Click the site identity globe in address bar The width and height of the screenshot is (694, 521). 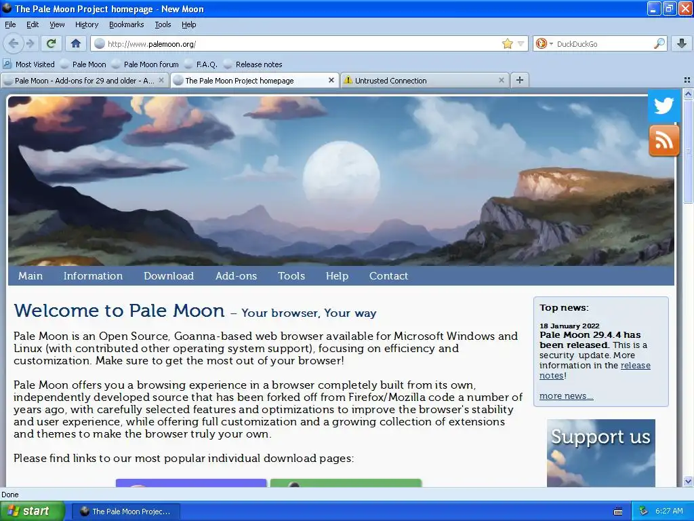tap(100, 43)
